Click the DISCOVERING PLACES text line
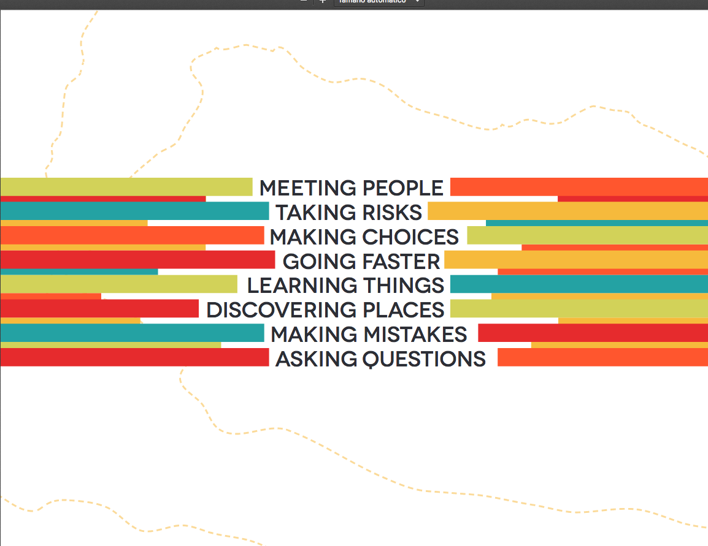The width and height of the screenshot is (708, 546). coord(325,309)
